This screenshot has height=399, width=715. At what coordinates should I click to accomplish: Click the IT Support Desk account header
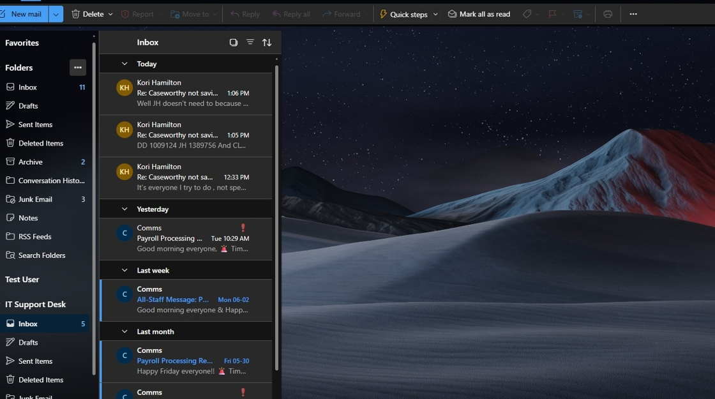click(35, 304)
